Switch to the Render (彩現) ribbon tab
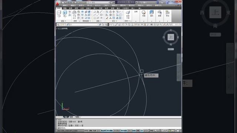 pyautogui.click(x=82, y=8)
